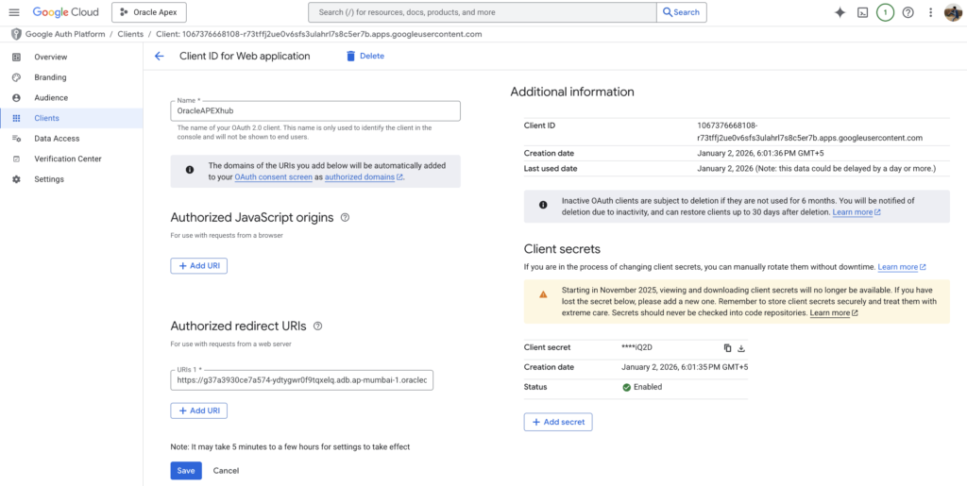Open help for Authorized redirect URIs
967x486 pixels.
[x=317, y=326]
